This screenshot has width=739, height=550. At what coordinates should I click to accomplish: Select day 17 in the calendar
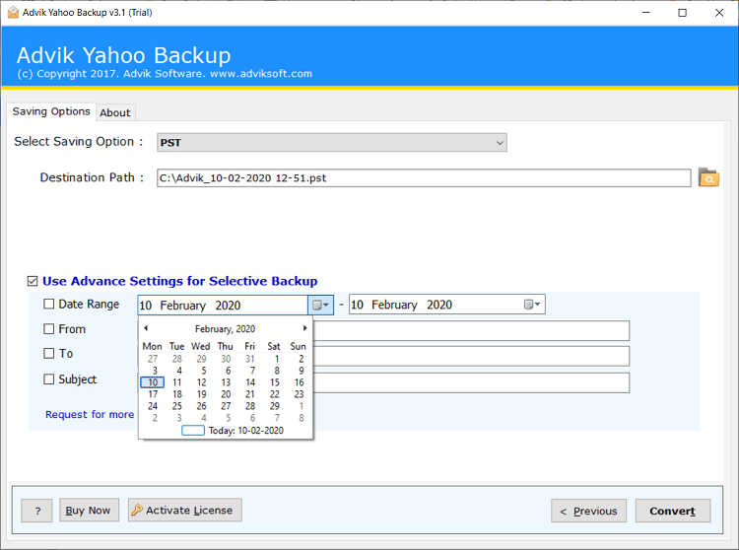pyautogui.click(x=153, y=394)
